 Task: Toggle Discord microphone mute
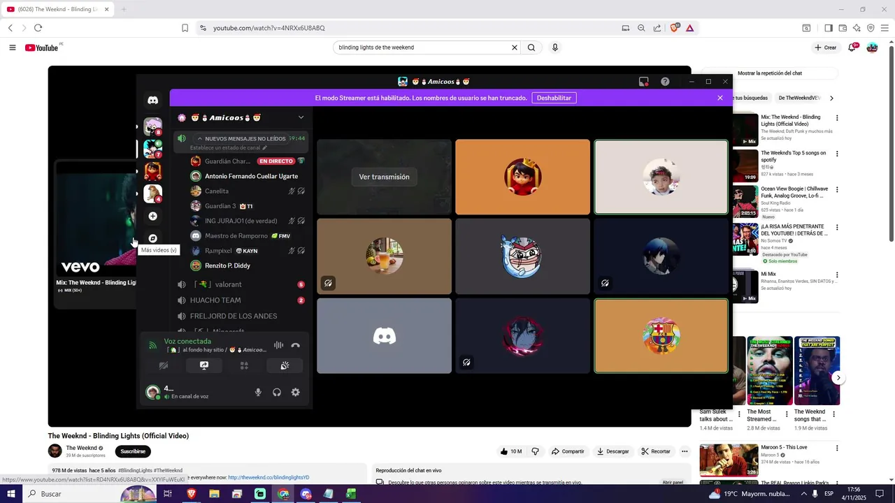coord(258,393)
